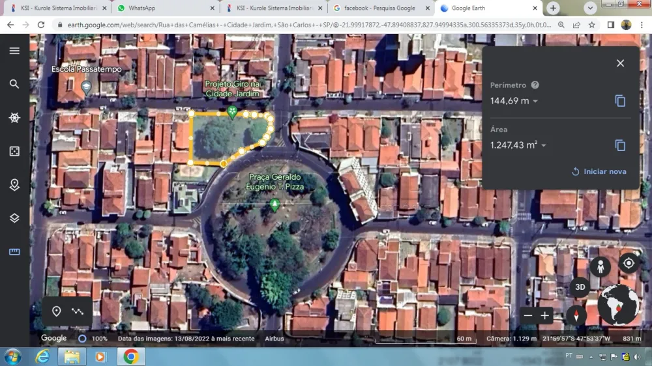Open the Google Earth hamburger menu
The width and height of the screenshot is (652, 366).
point(14,51)
